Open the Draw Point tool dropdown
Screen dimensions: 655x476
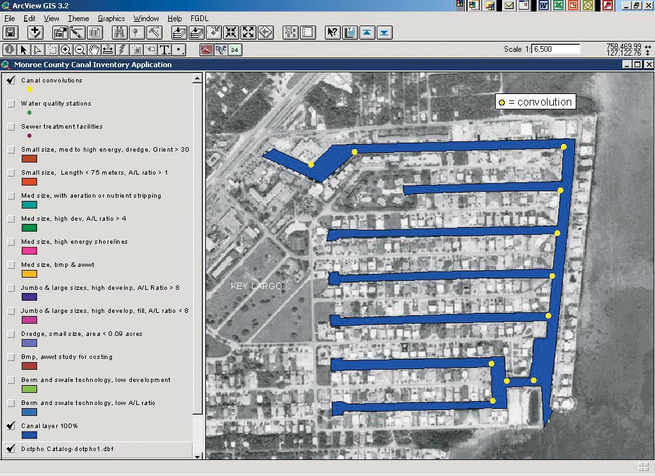pos(179,50)
